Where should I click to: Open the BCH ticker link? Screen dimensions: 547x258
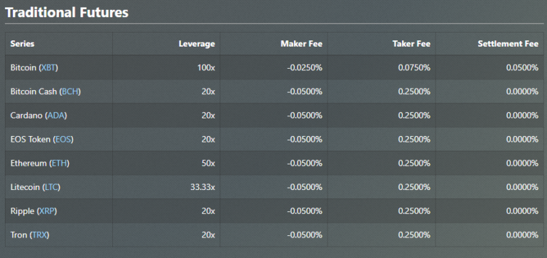71,91
